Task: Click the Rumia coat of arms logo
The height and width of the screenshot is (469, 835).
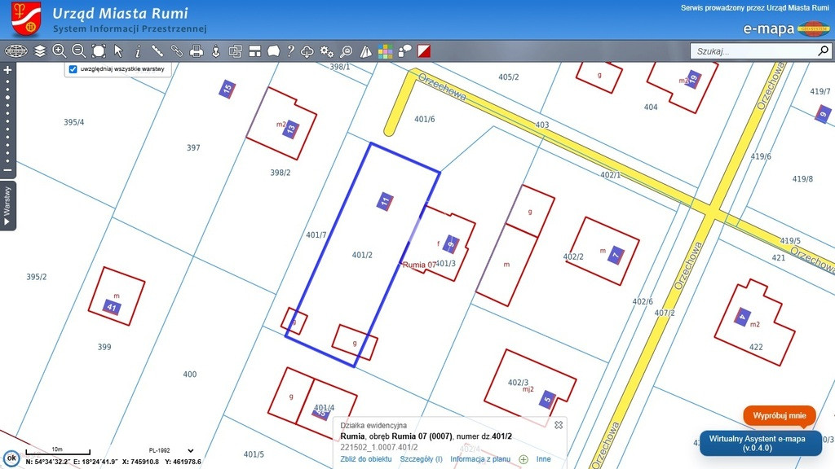Action: point(27,19)
